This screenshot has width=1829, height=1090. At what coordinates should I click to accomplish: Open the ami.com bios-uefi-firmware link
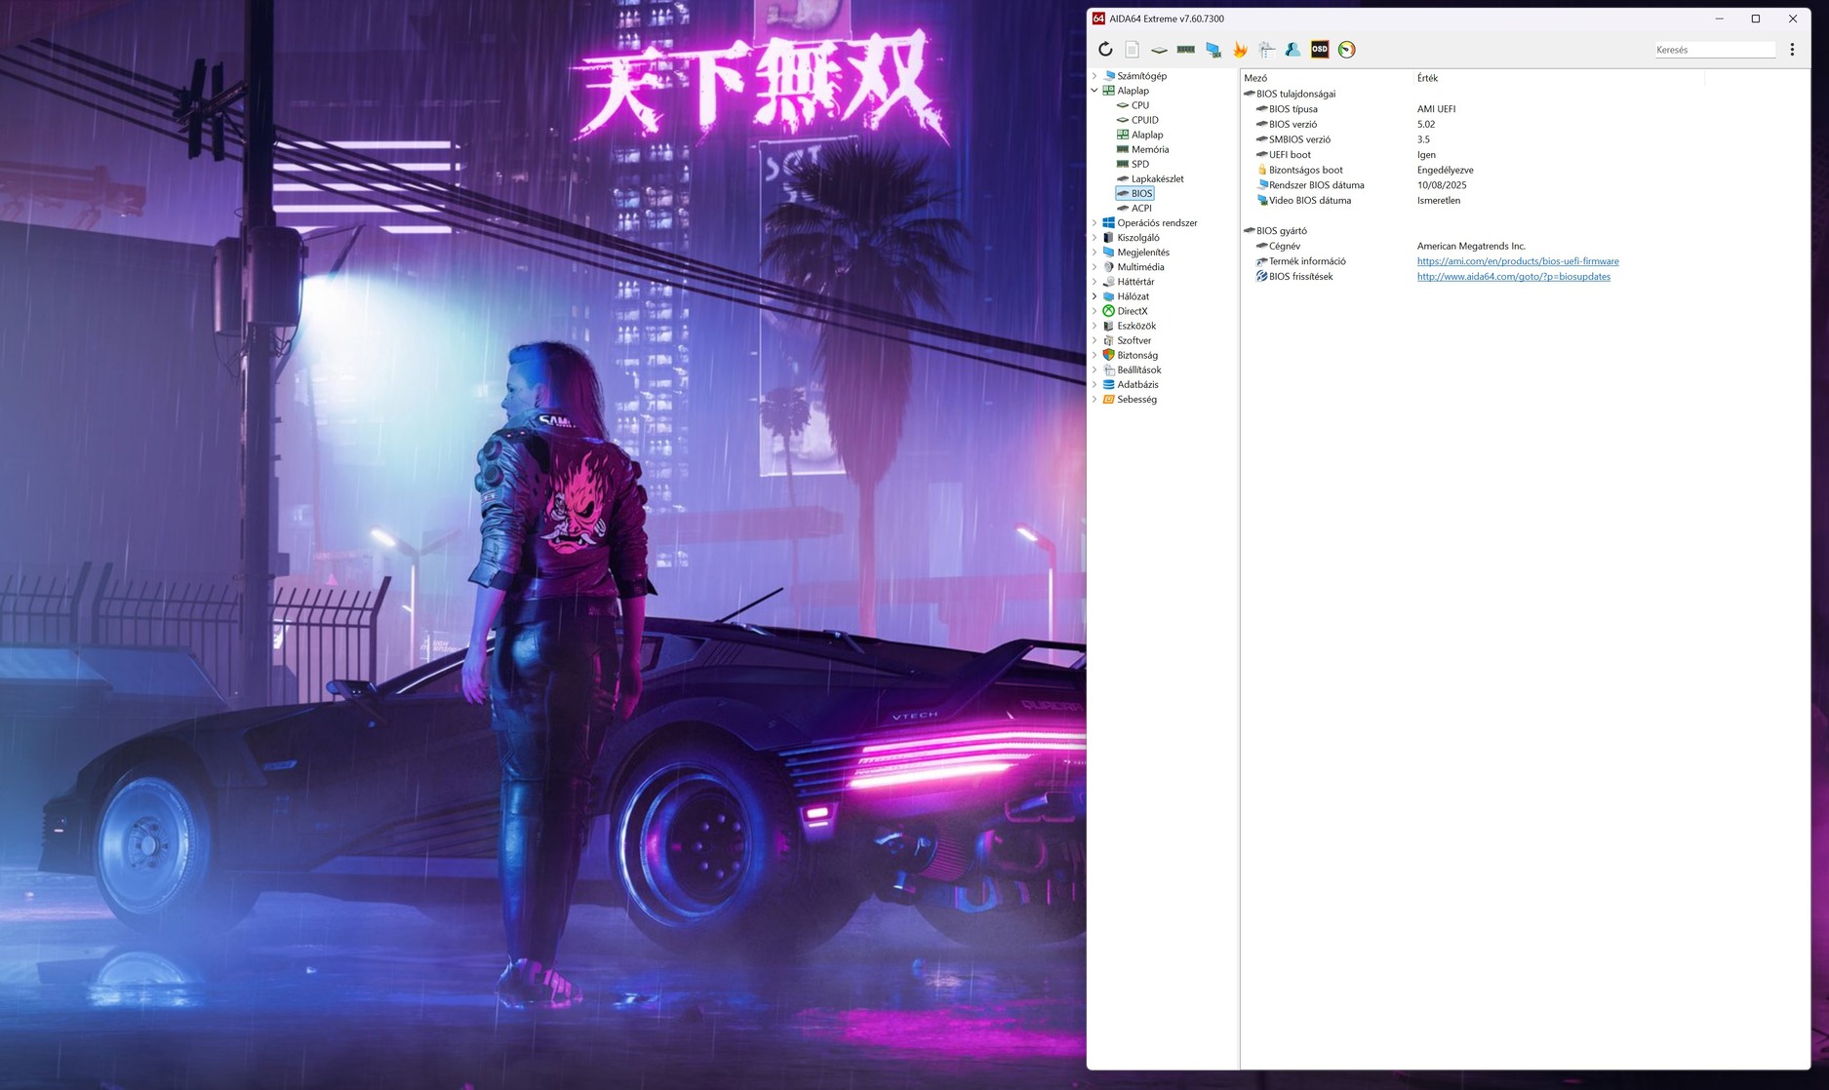click(x=1518, y=261)
